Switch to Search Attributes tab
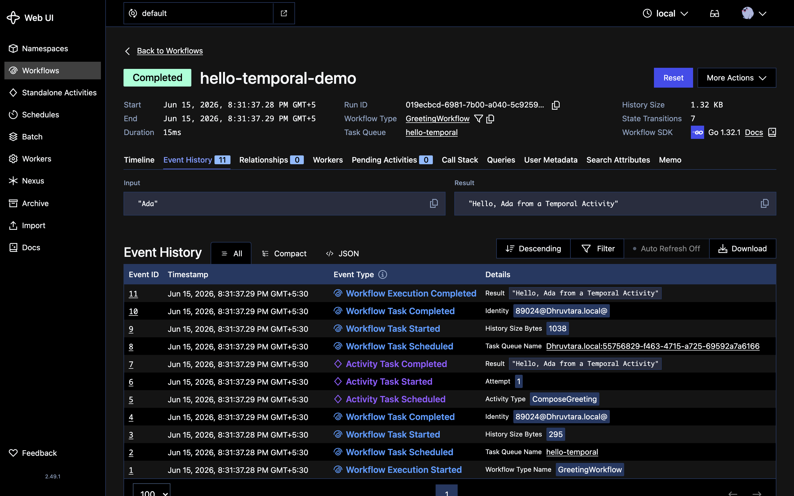The image size is (794, 496). click(x=618, y=160)
